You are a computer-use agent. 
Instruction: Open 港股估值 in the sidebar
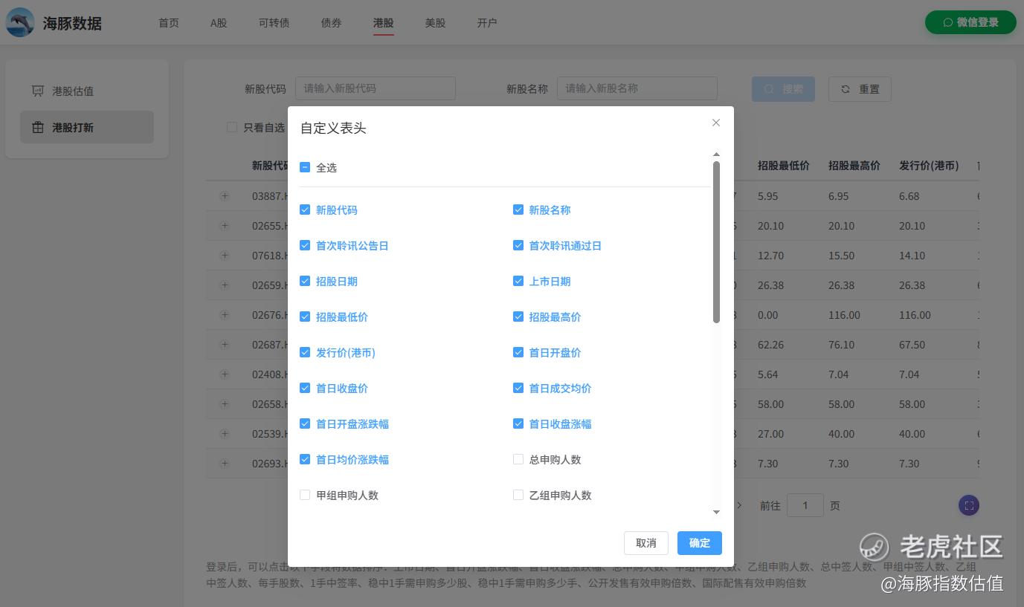click(87, 91)
